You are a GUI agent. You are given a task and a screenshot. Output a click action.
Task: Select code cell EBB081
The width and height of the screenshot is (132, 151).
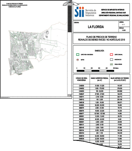[82, 116]
